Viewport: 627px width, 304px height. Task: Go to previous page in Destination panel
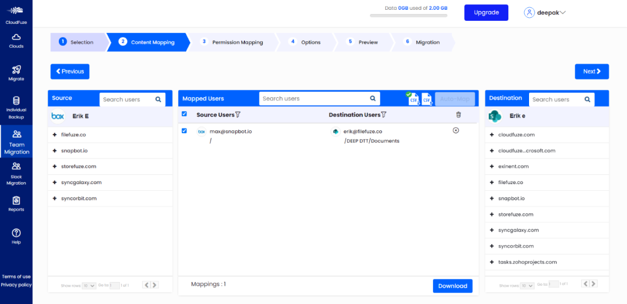pyautogui.click(x=586, y=284)
